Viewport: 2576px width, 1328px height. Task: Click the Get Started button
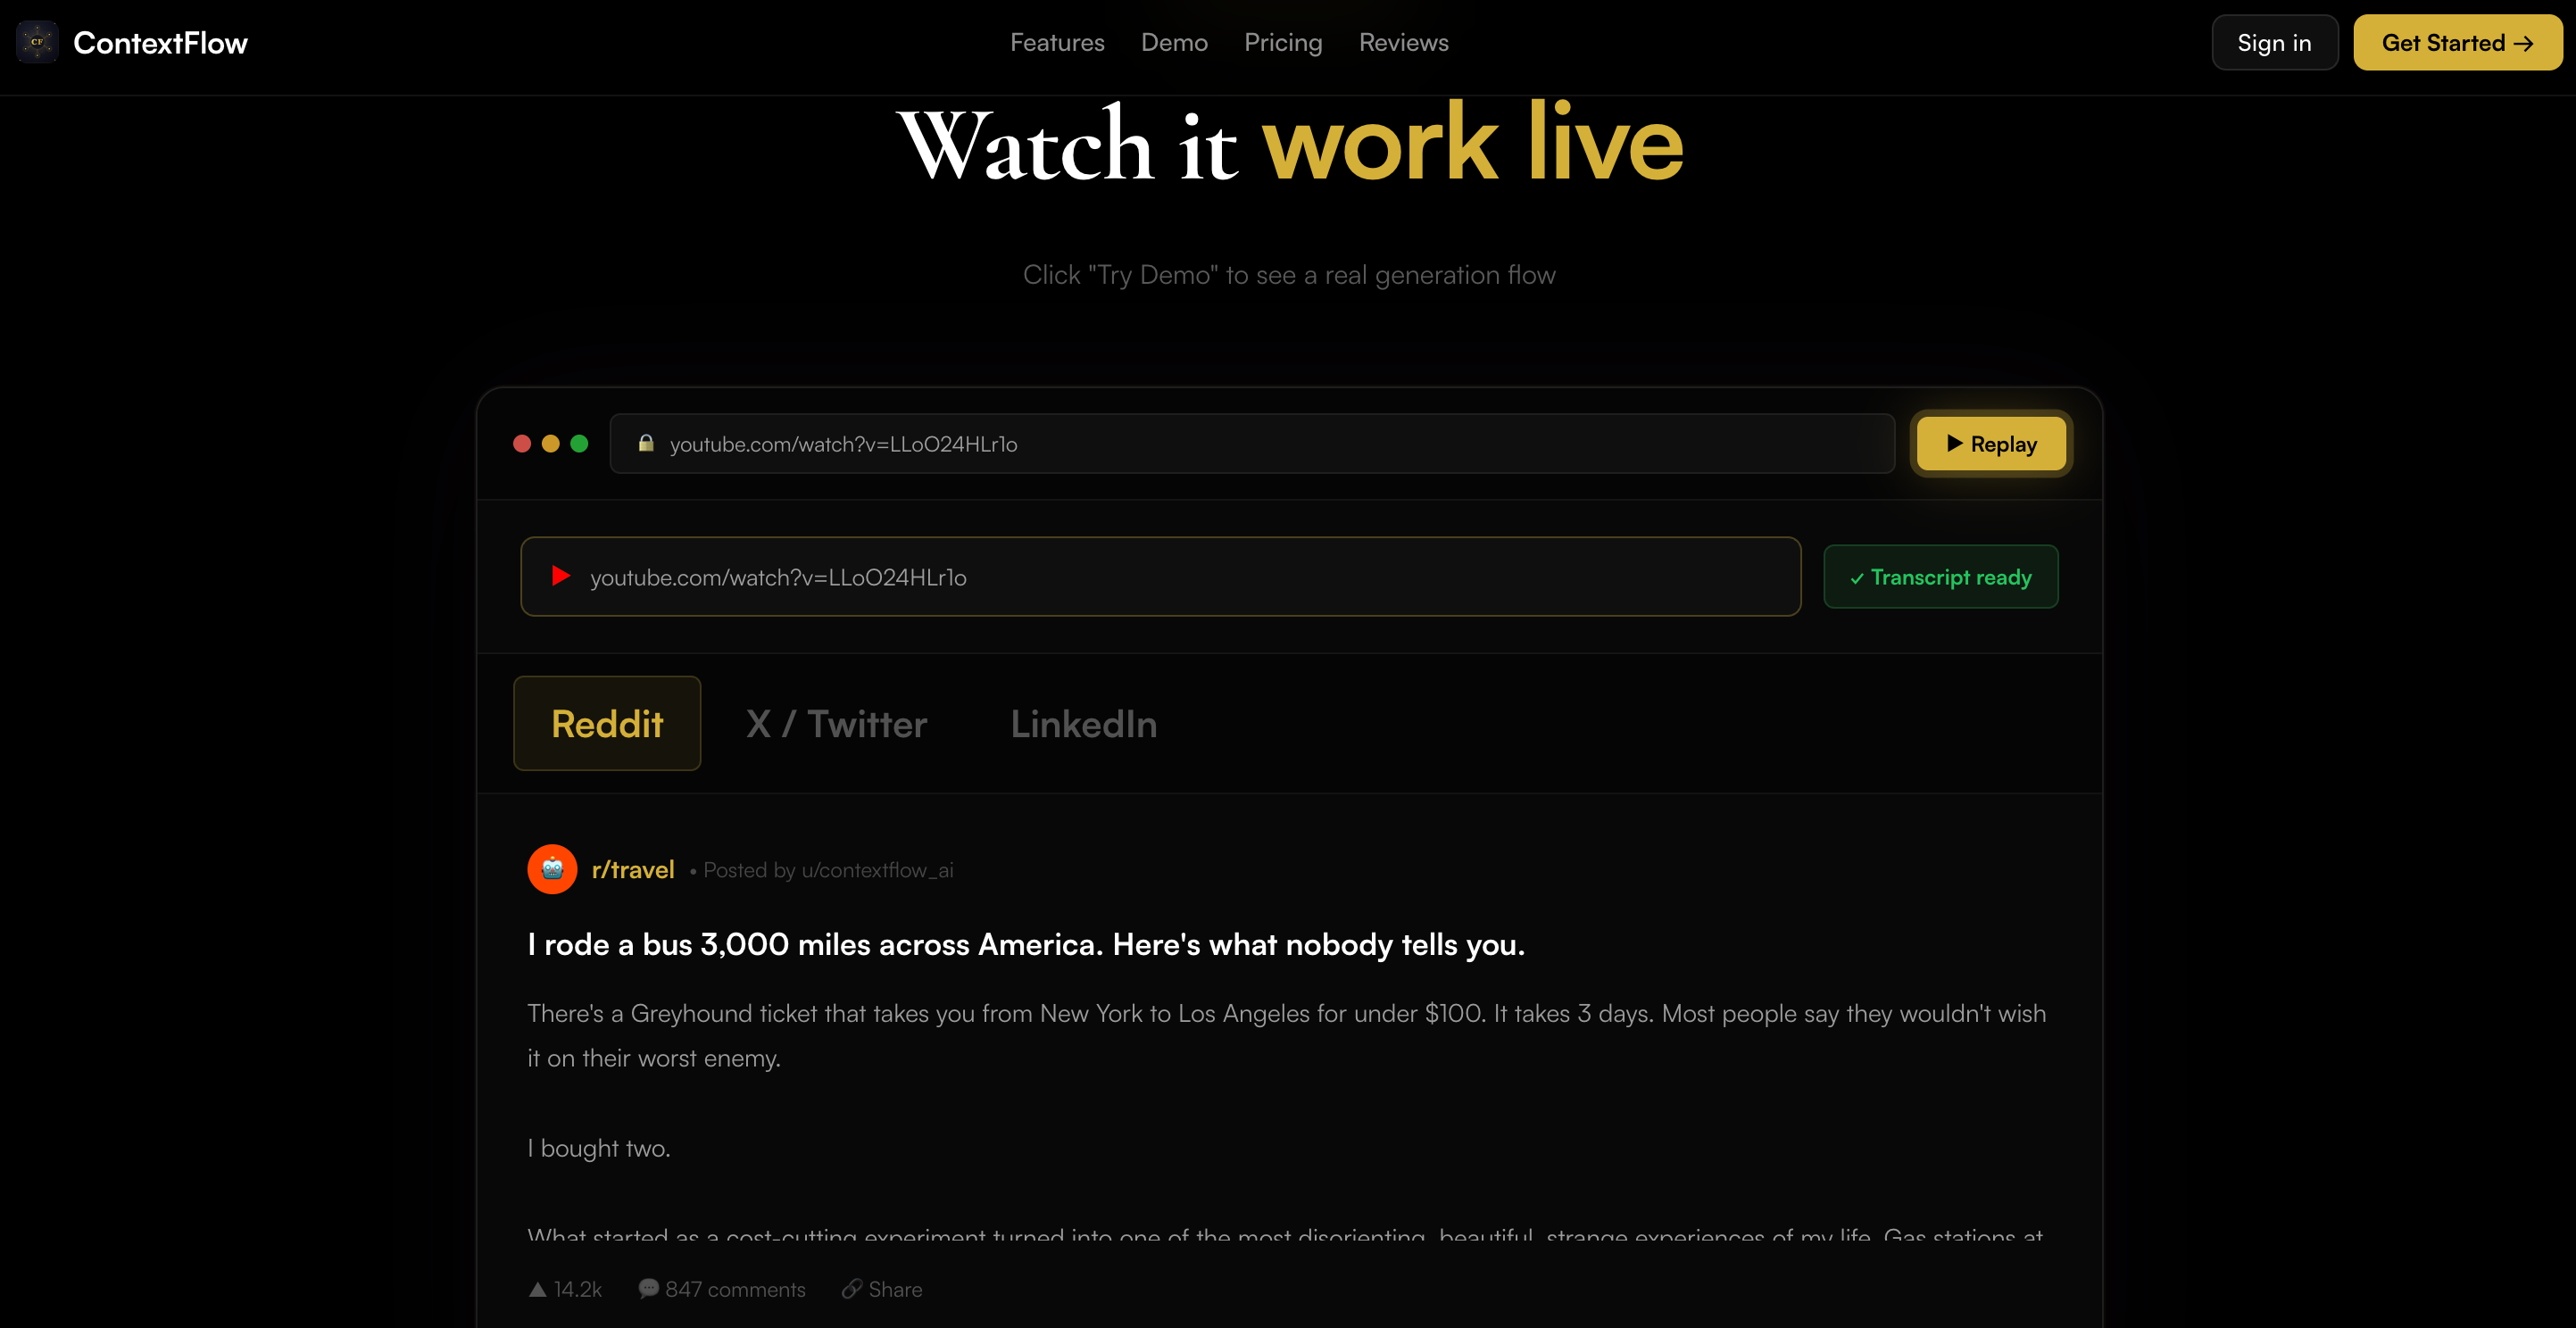point(2457,42)
